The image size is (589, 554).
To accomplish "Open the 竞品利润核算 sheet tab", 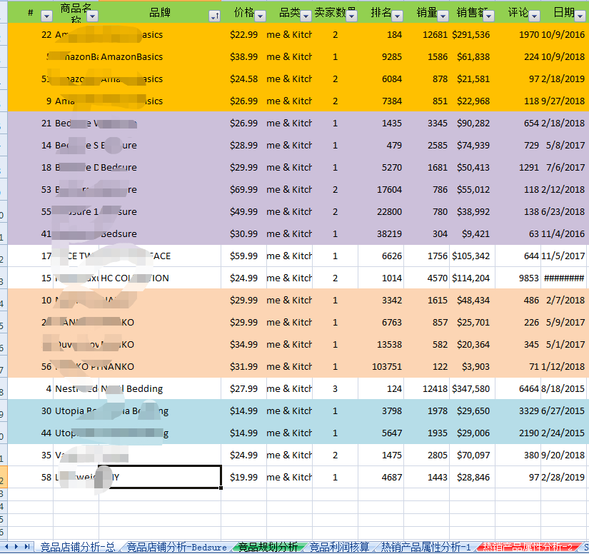I will click(339, 548).
